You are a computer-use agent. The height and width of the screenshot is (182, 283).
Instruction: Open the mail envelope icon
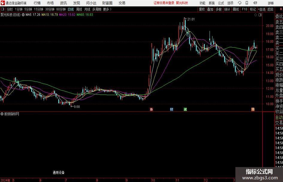coord(255,3)
